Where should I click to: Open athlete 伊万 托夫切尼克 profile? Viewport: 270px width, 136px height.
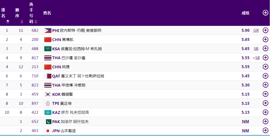[75, 112]
